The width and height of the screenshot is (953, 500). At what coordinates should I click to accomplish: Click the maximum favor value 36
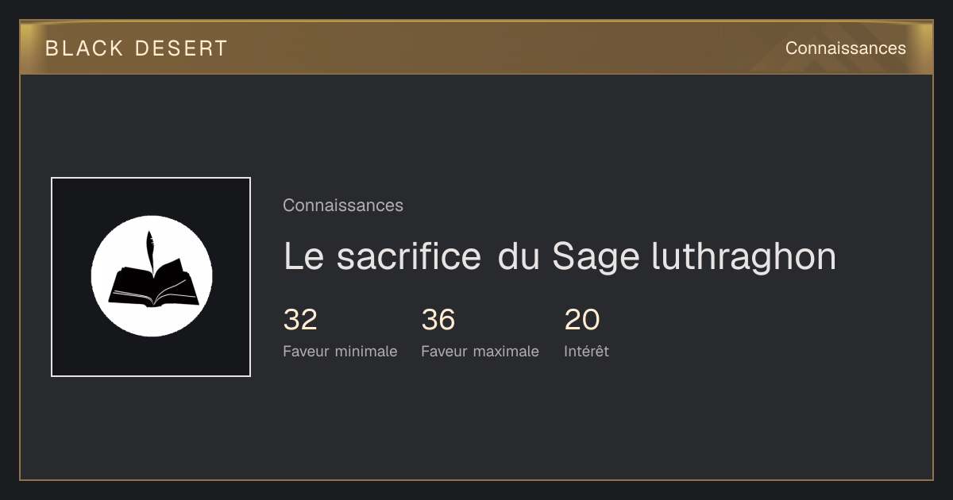click(438, 320)
